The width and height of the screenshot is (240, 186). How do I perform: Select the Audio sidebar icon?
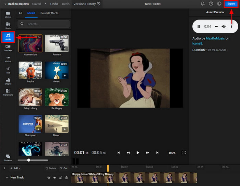point(8,37)
